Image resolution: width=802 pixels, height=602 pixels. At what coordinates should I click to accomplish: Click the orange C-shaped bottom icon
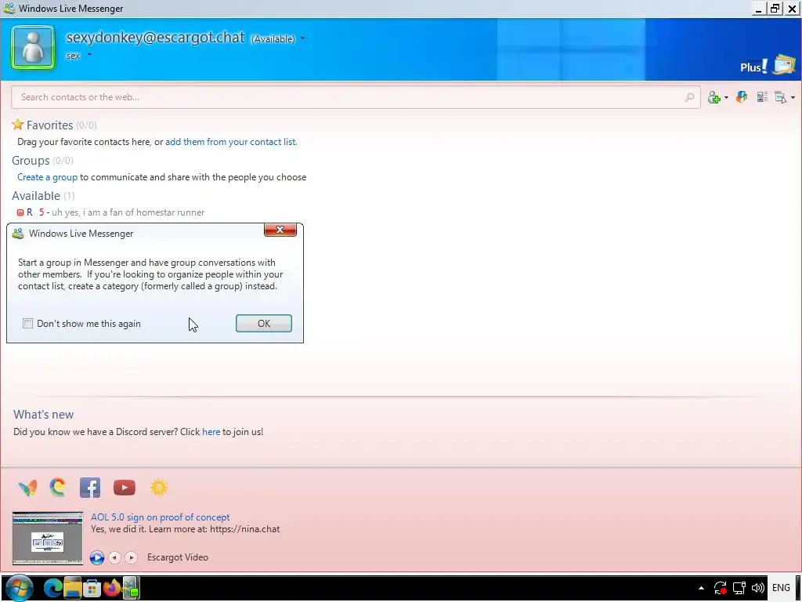point(58,487)
